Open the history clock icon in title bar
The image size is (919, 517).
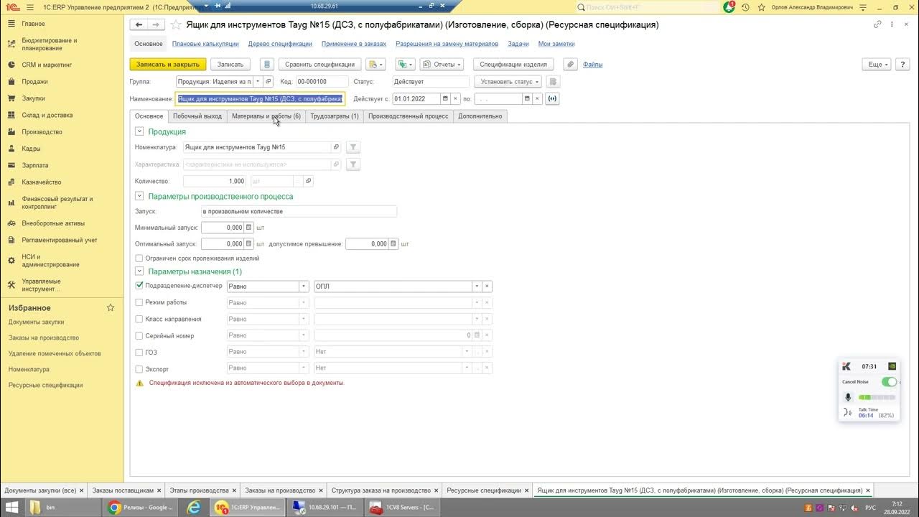(x=745, y=7)
